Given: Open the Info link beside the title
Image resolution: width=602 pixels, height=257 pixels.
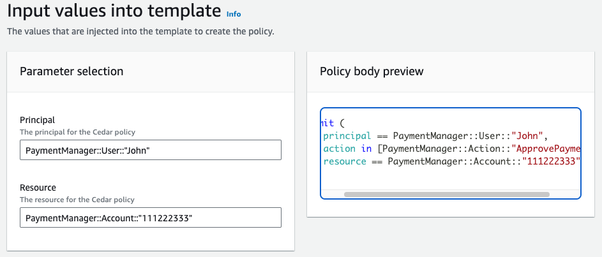Looking at the screenshot, I should coord(234,13).
